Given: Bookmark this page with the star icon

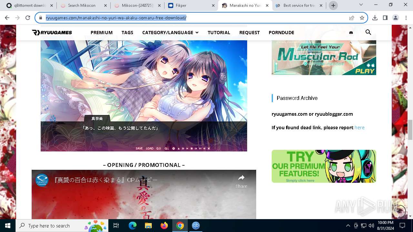Looking at the screenshot, I should point(362,18).
